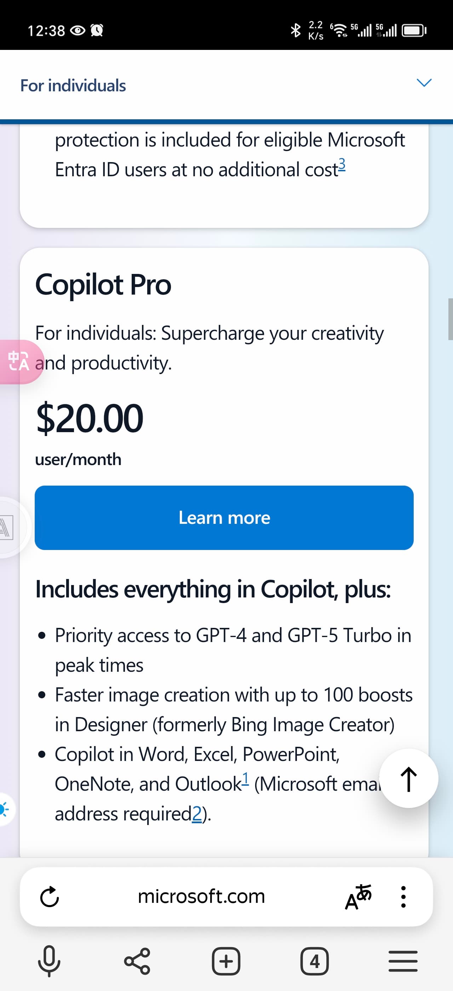The width and height of the screenshot is (453, 991).
Task: Open a new tab with plus icon
Action: pyautogui.click(x=226, y=961)
